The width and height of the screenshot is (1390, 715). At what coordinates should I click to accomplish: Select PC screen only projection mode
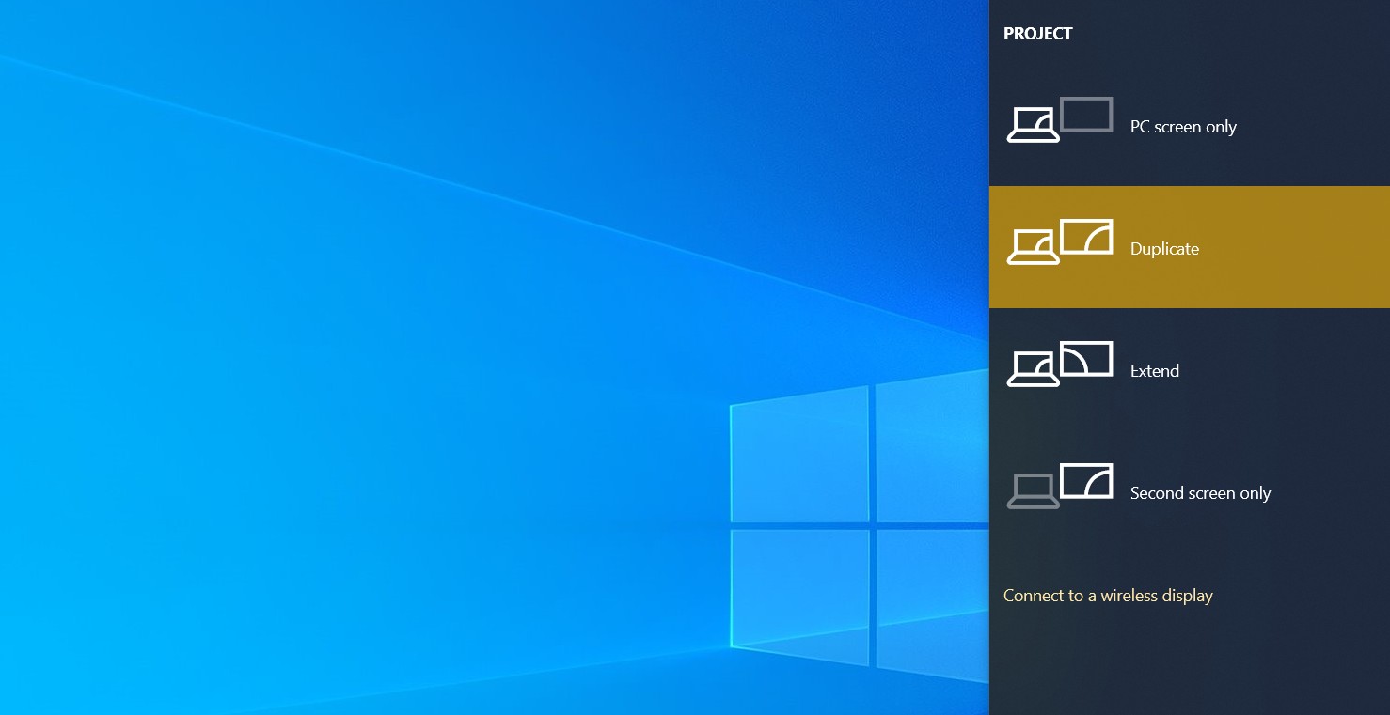[x=1183, y=126]
